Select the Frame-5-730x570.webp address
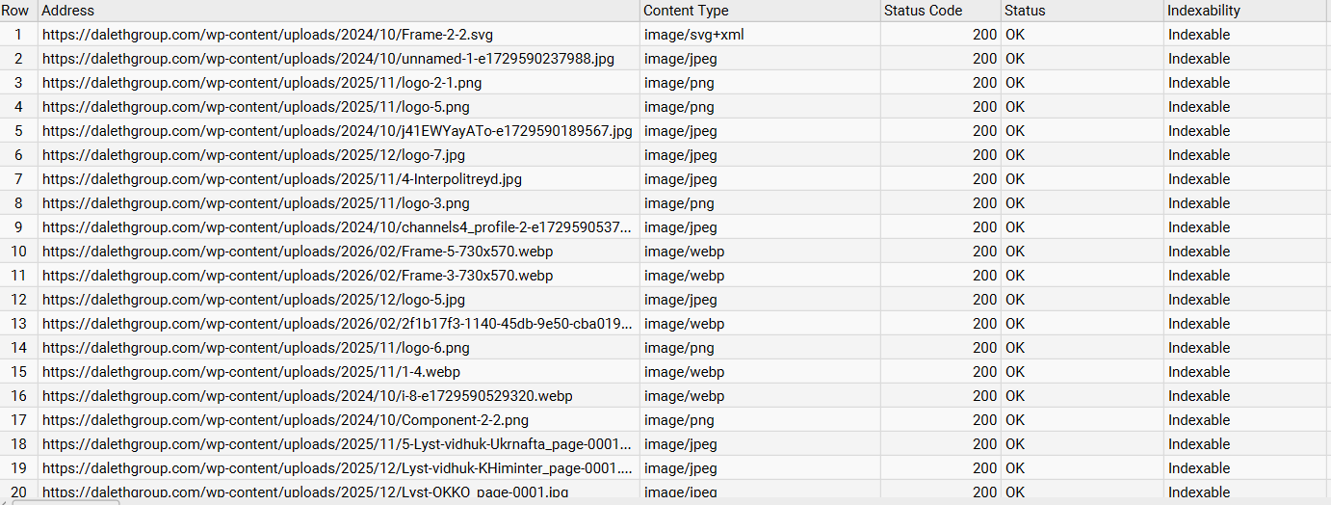The image size is (1331, 505). coord(298,252)
